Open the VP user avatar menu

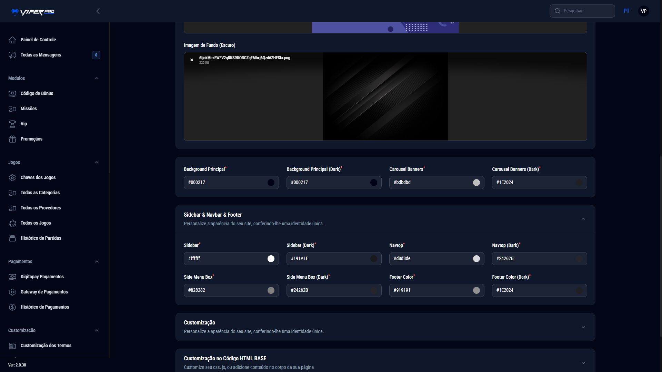643,11
